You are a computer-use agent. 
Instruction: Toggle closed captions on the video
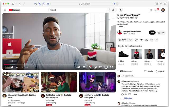(84, 67)
